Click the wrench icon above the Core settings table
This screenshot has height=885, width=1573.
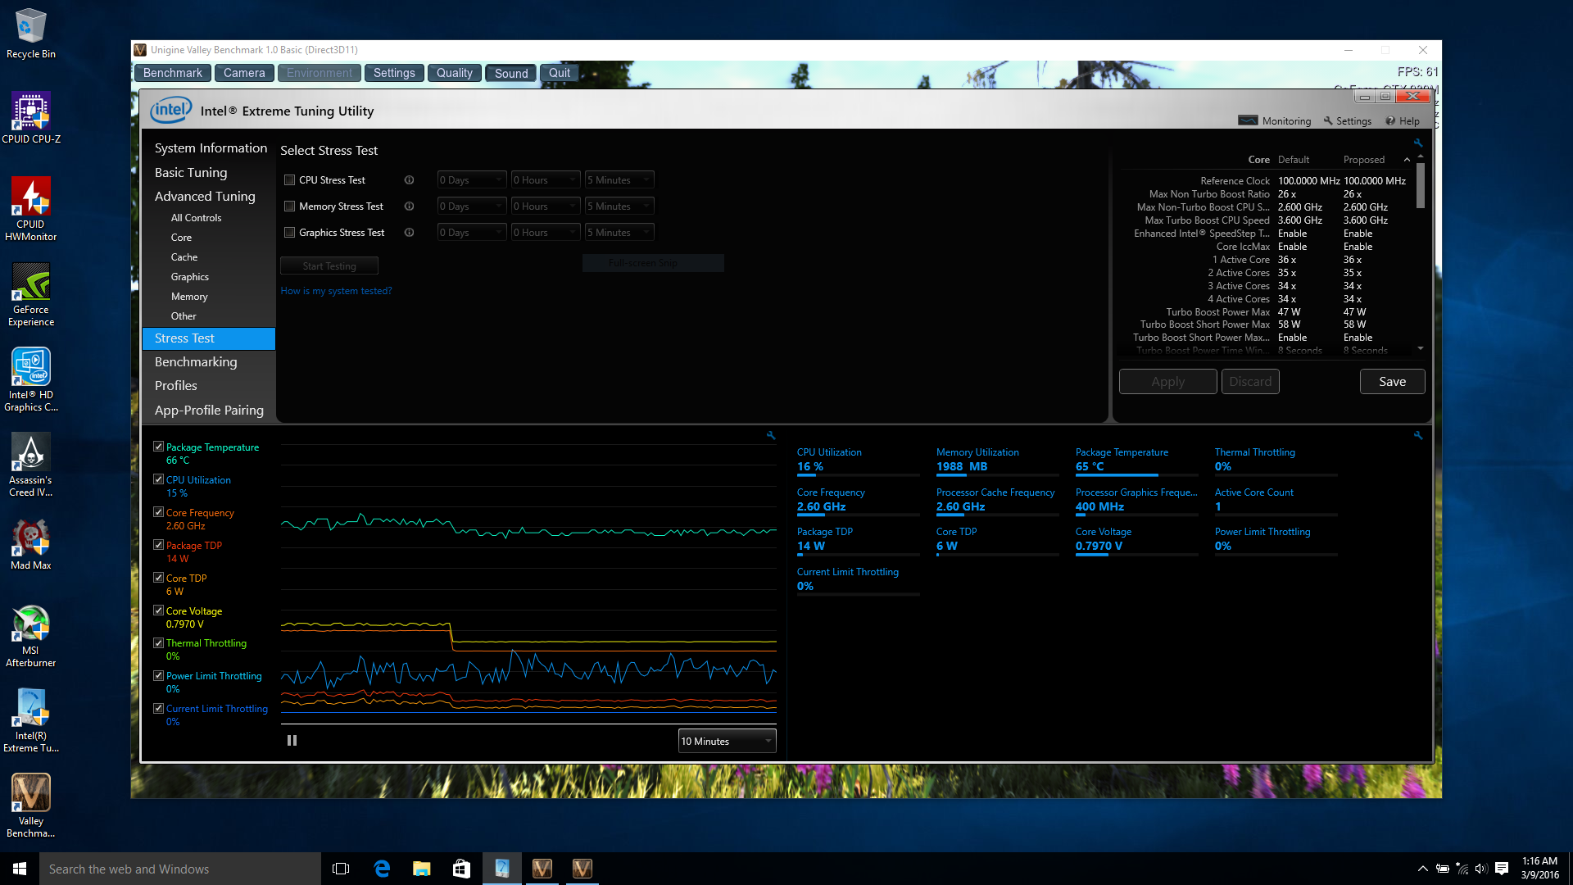coord(1418,143)
